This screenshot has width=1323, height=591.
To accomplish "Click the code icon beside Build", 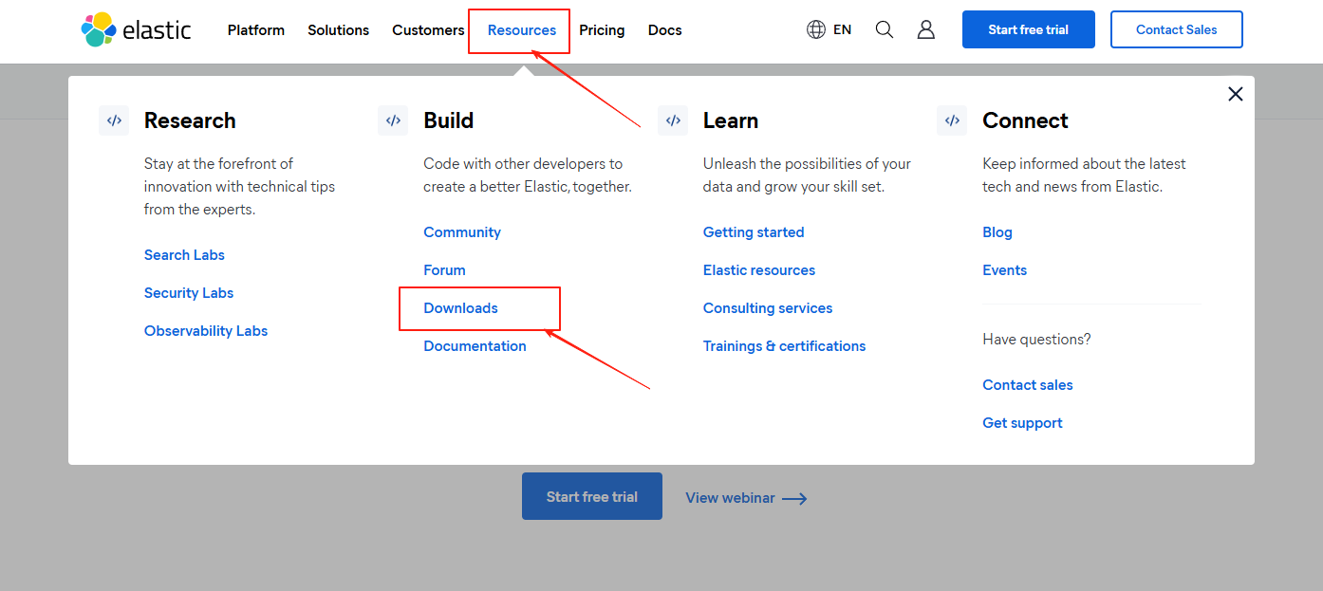I will pyautogui.click(x=393, y=120).
